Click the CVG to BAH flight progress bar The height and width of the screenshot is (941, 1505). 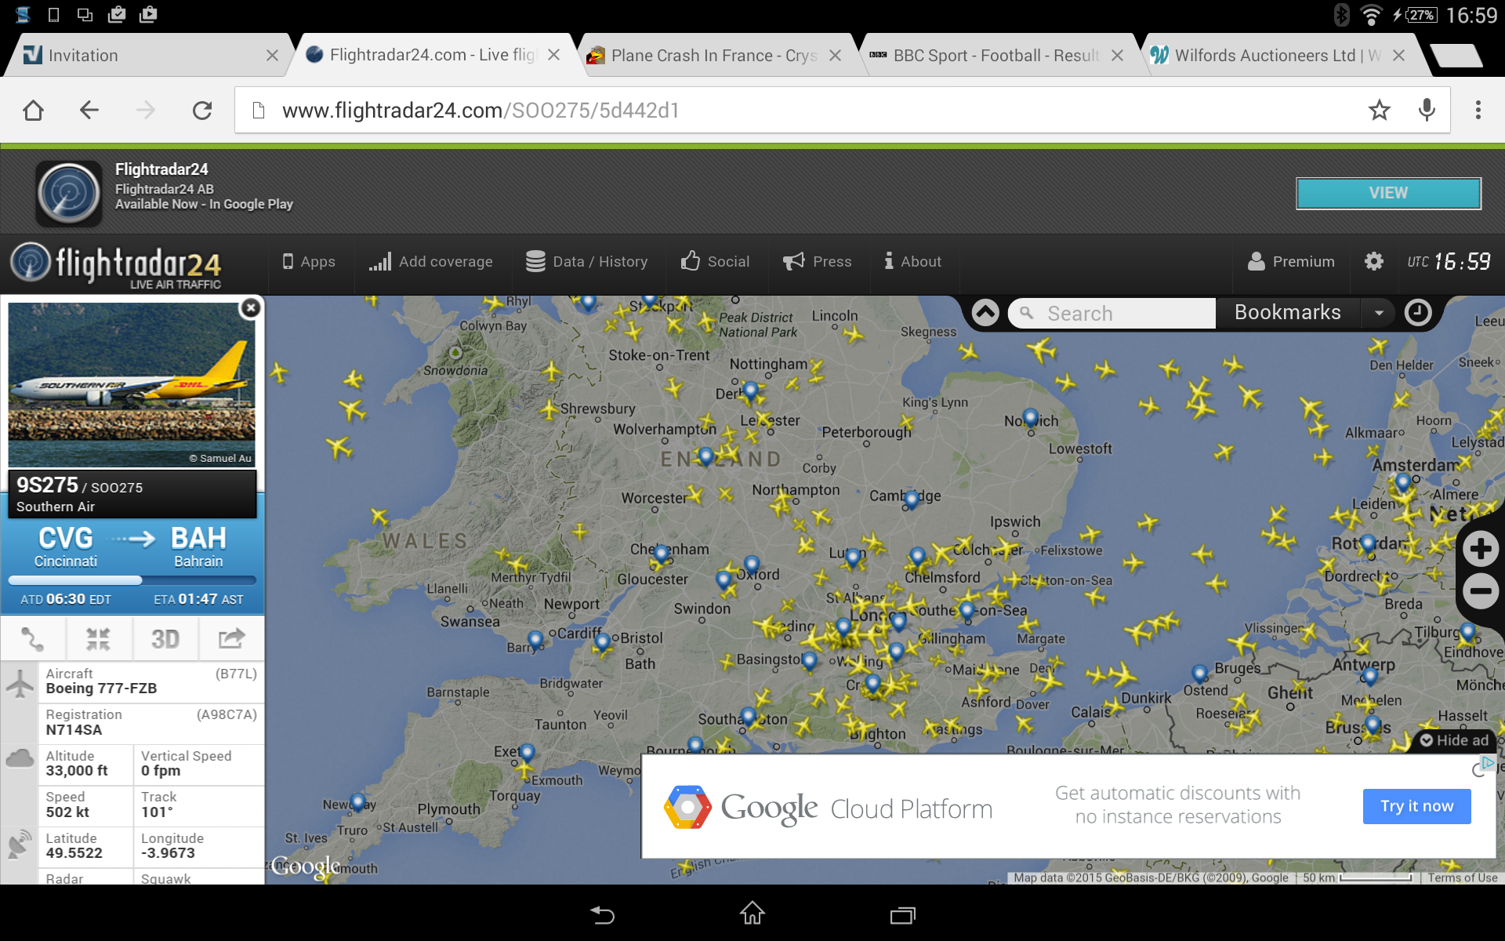coord(132,581)
